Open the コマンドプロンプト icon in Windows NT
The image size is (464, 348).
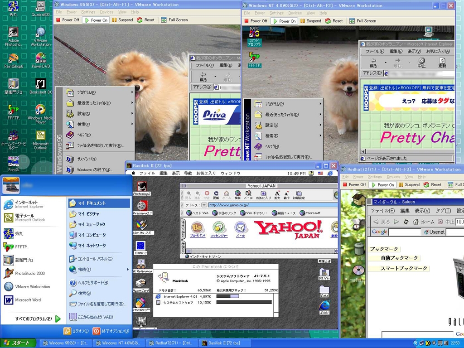click(x=255, y=37)
